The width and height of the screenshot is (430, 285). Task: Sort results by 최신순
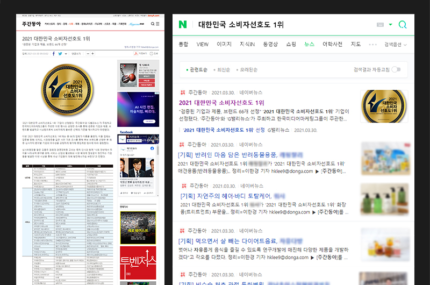222,70
